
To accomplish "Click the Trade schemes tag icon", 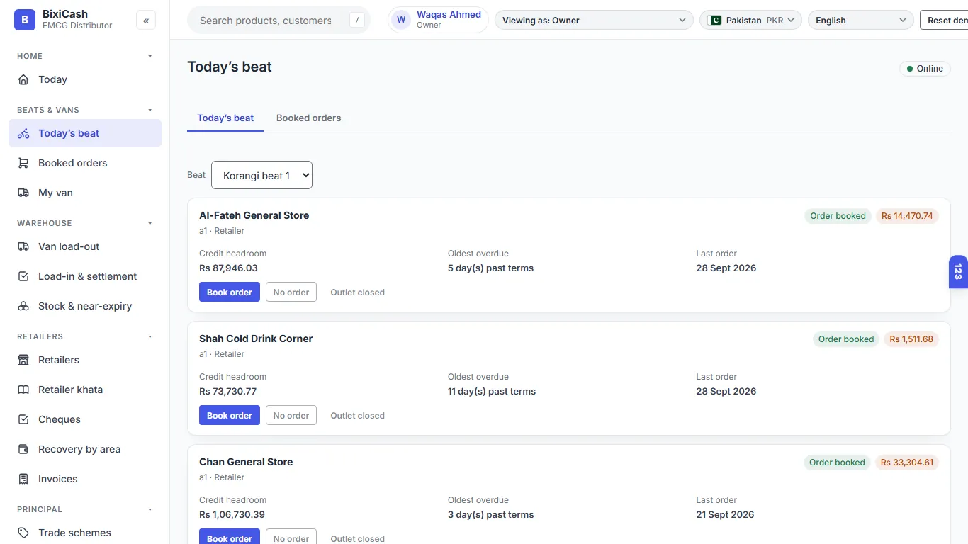I will coord(23,533).
